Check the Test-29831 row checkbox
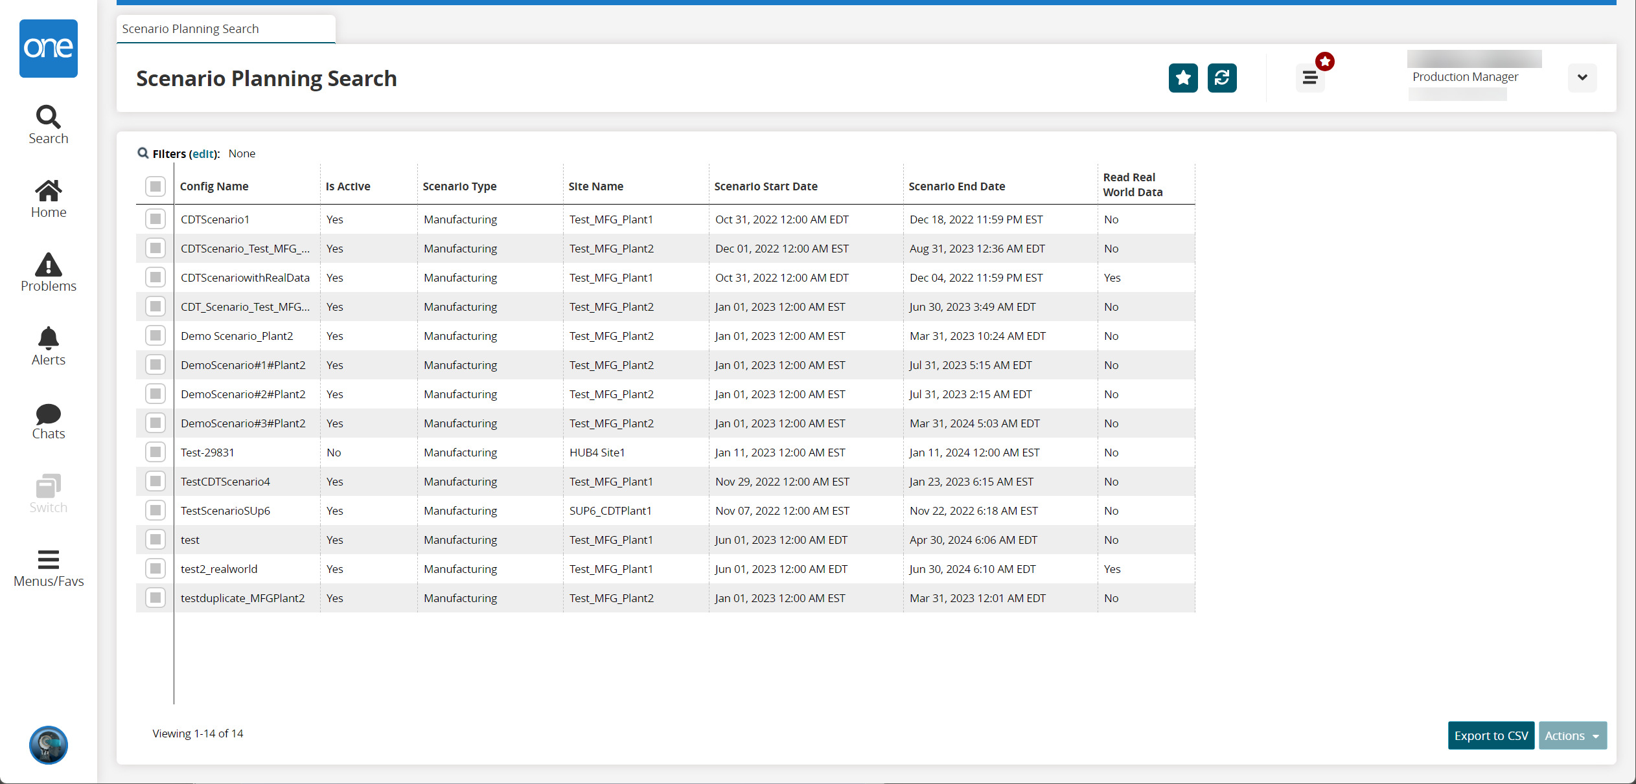The height and width of the screenshot is (784, 1636). 156,452
